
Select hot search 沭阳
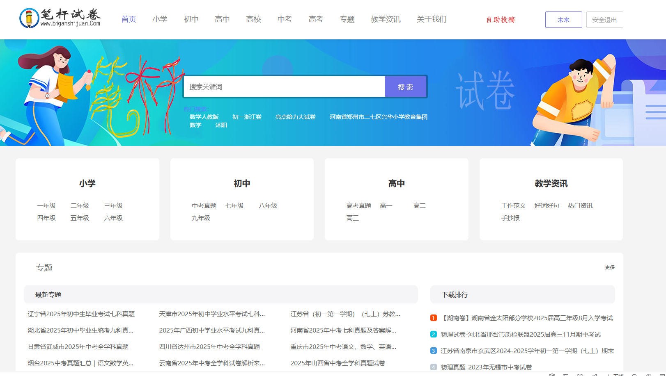click(x=221, y=125)
